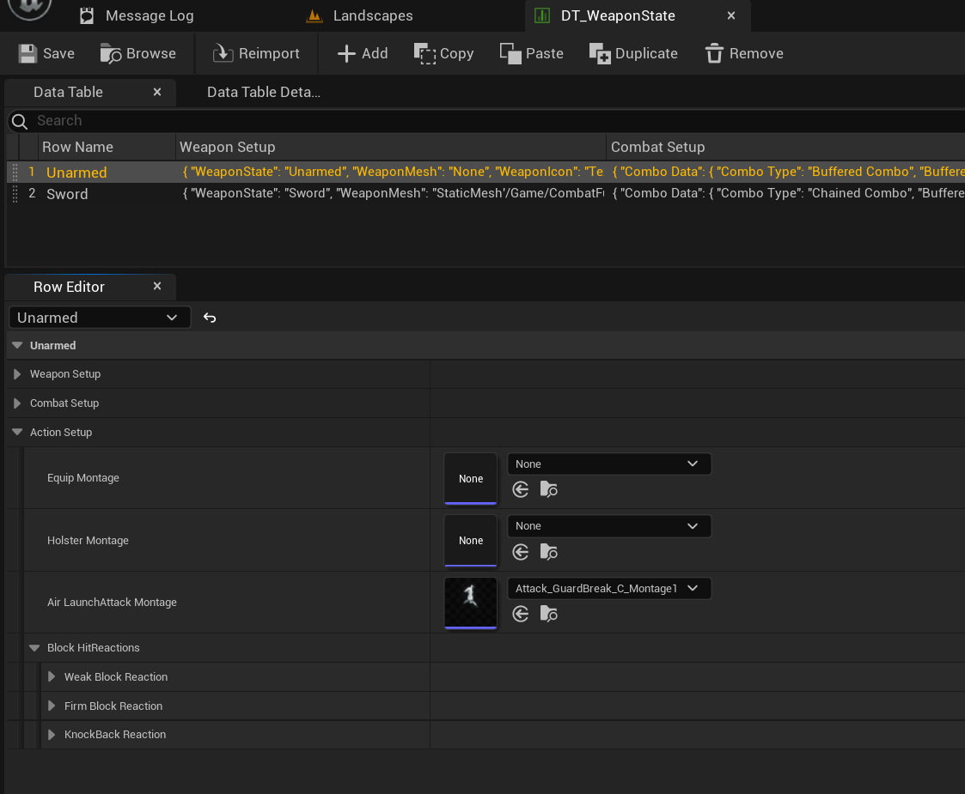The height and width of the screenshot is (794, 965).
Task: Open the Holster Montage asset dropdown
Action: [x=609, y=525]
